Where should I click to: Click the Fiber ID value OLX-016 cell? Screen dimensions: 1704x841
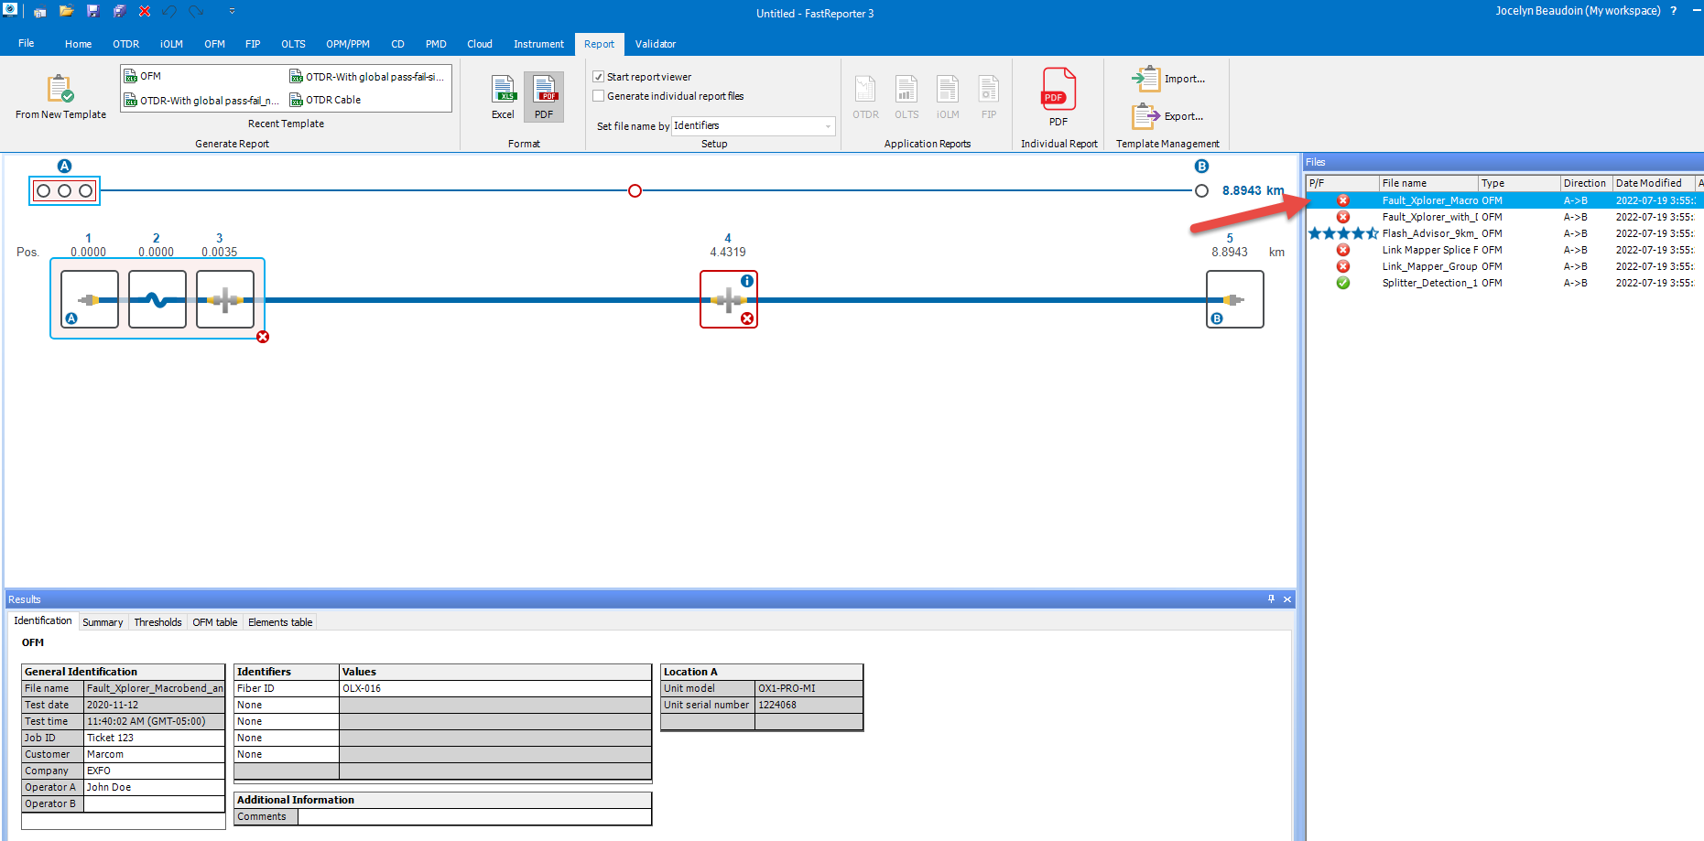tap(495, 688)
